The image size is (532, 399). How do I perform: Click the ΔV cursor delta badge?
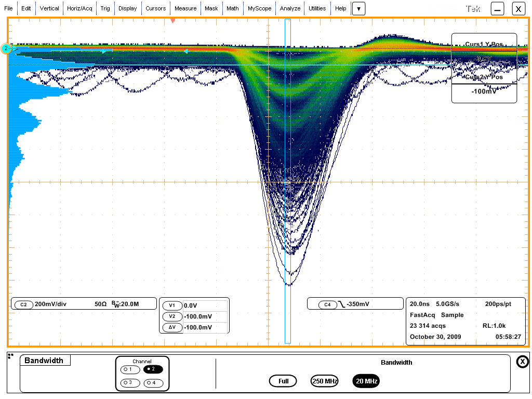[x=172, y=327]
